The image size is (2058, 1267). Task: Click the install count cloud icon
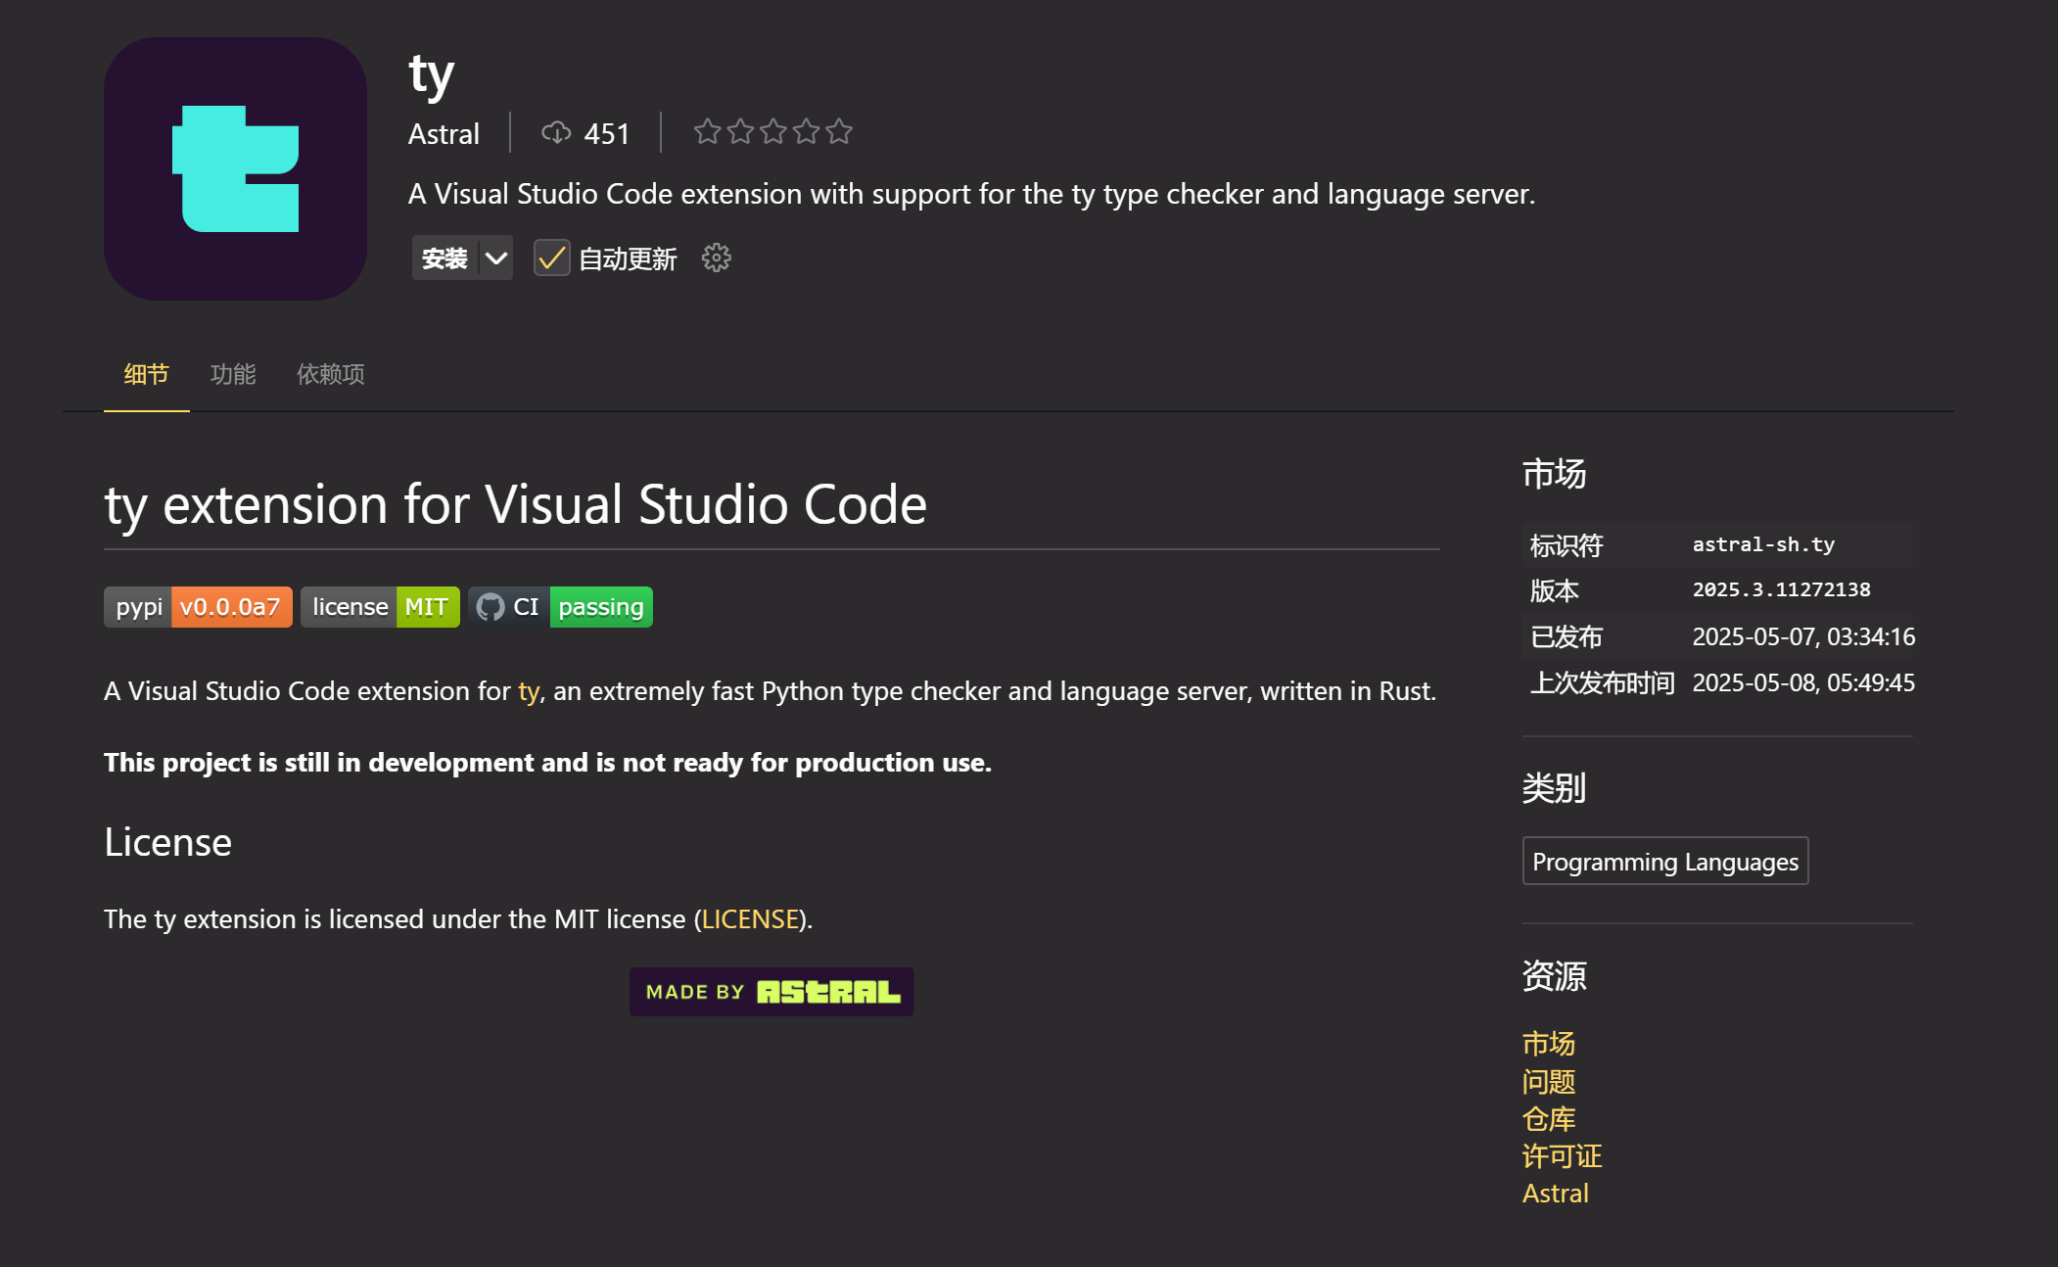[556, 132]
